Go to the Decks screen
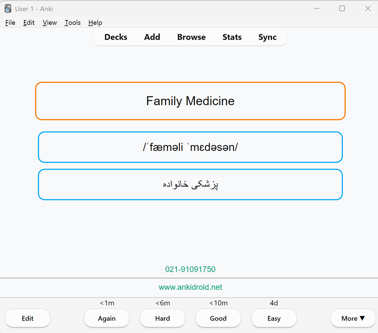 116,37
